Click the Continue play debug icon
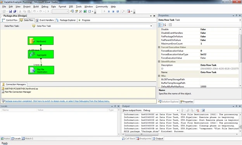This screenshot has width=242, height=145. click(x=104, y=11)
